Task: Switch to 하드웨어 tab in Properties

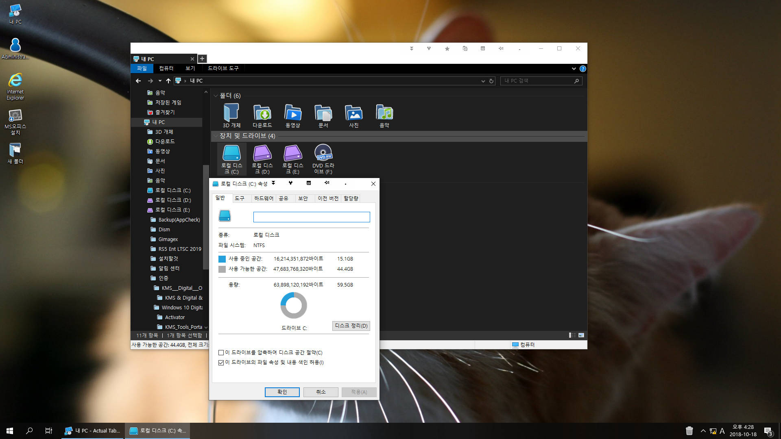Action: 264,198
